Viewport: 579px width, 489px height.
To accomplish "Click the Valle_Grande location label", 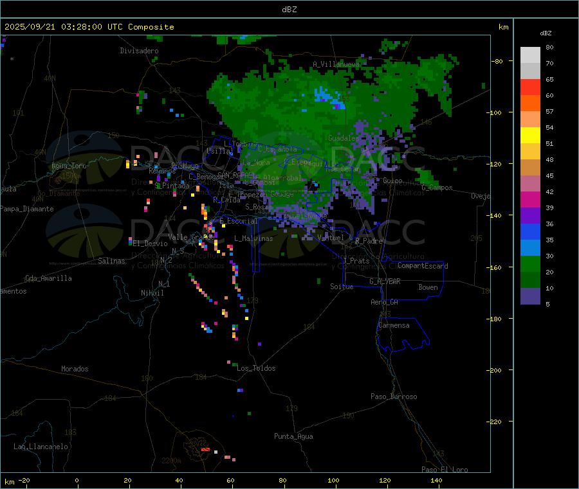I will 191,237.
